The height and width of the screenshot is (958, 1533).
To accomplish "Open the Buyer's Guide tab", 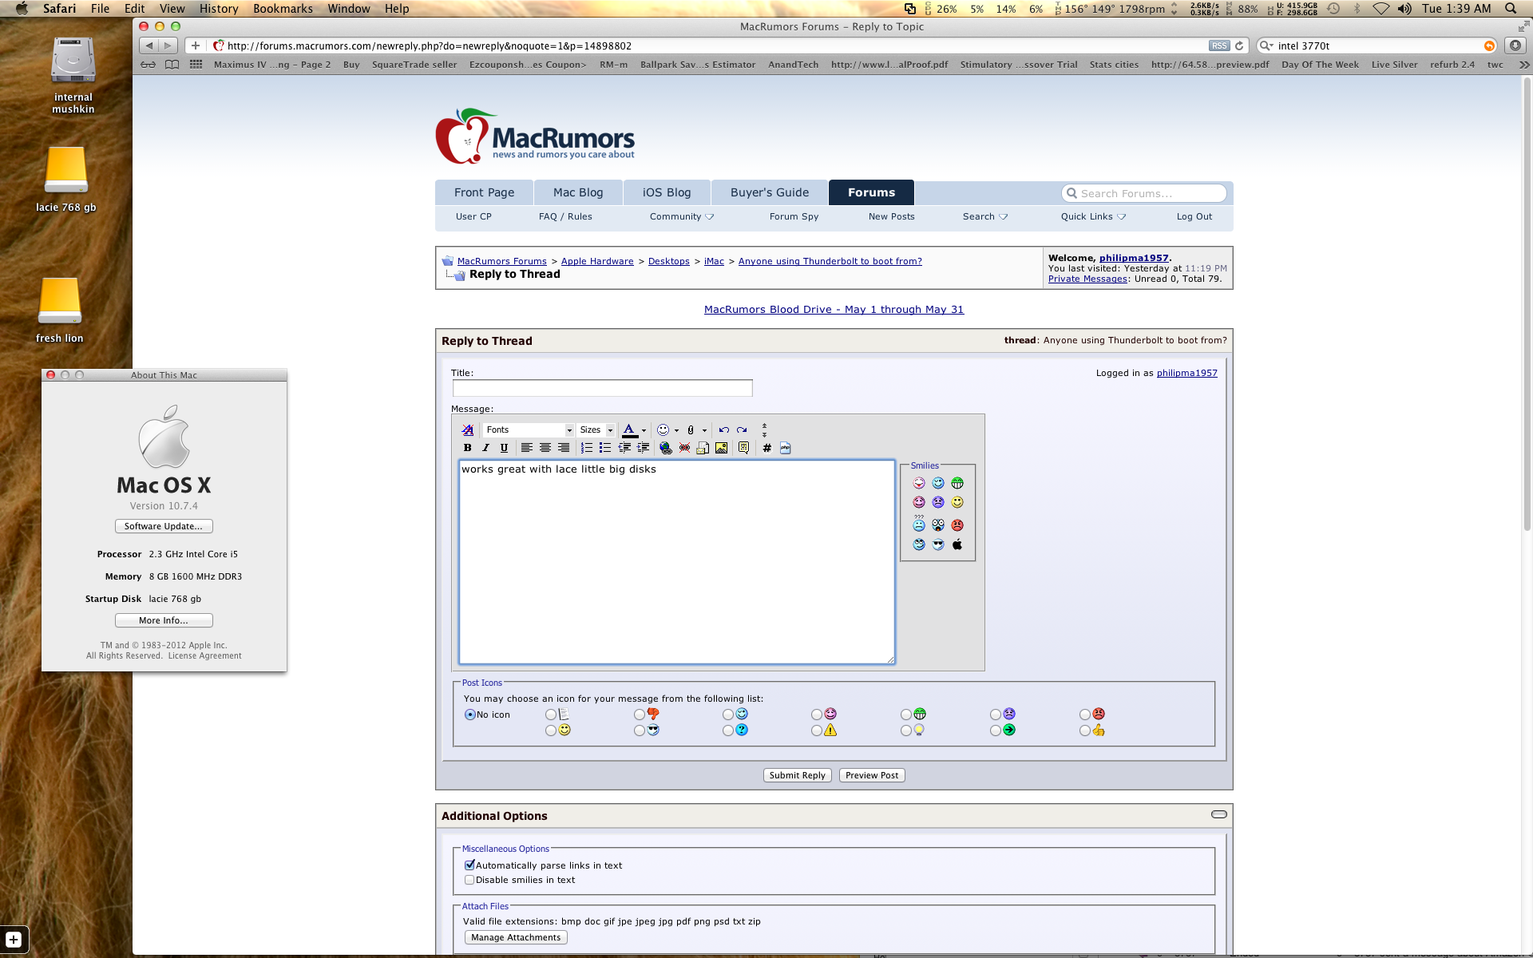I will click(x=770, y=192).
